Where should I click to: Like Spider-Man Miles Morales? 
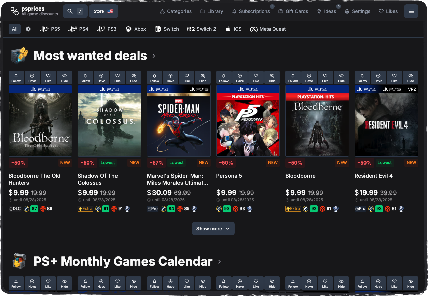tap(187, 77)
